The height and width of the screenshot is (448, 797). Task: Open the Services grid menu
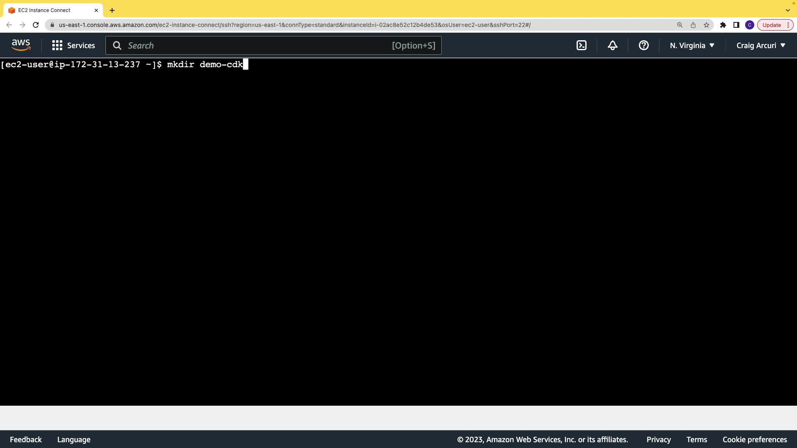point(73,46)
